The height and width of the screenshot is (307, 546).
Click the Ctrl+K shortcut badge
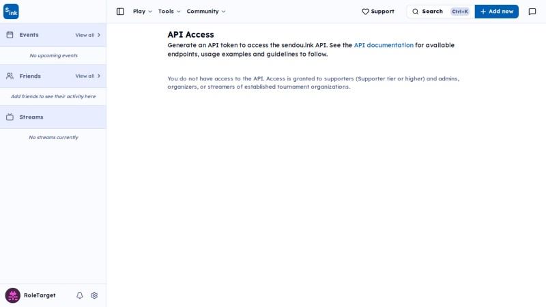[x=460, y=12]
